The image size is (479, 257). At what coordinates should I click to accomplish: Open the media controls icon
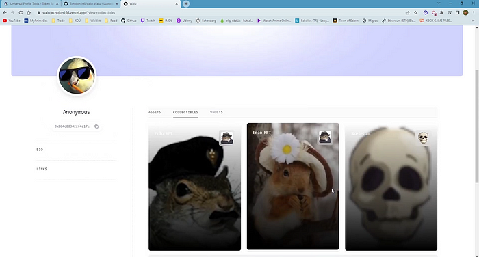[450, 12]
